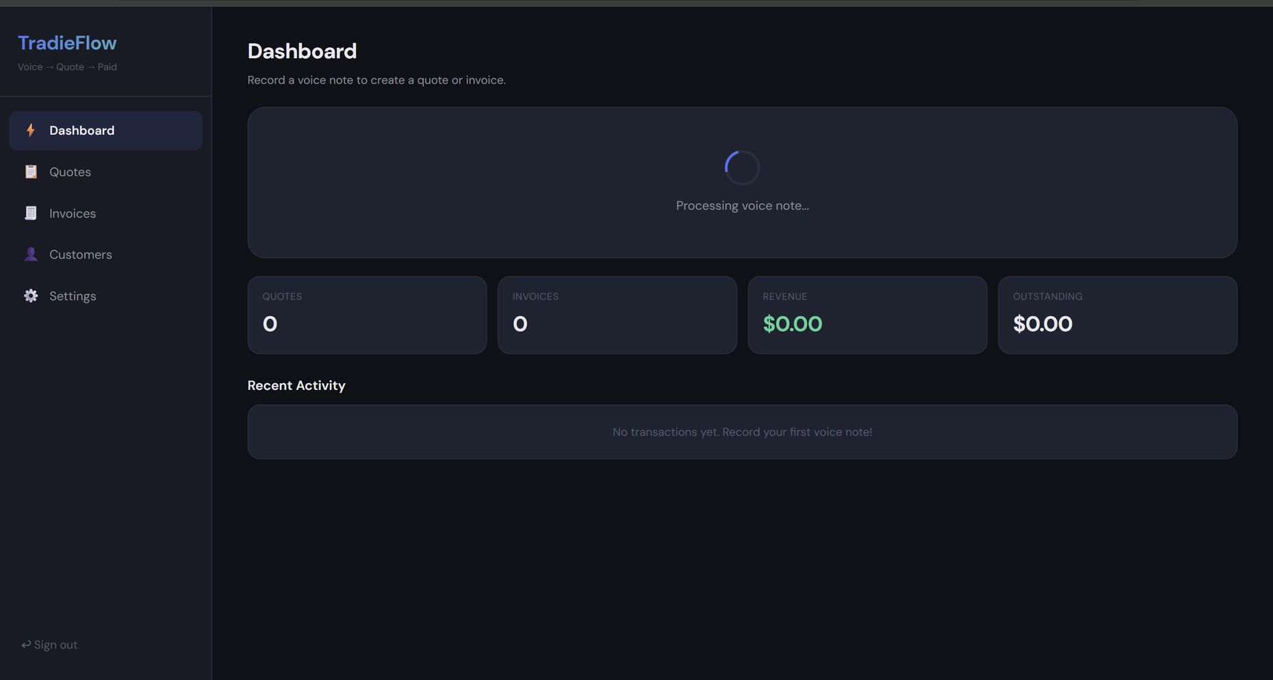Screen dimensions: 1273x680
Task: Click the Dashboard lightning bolt icon
Action: tap(31, 131)
